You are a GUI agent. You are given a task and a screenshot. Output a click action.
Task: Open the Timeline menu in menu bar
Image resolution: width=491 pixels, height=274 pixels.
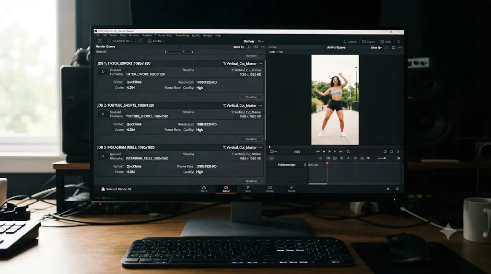click(147, 35)
